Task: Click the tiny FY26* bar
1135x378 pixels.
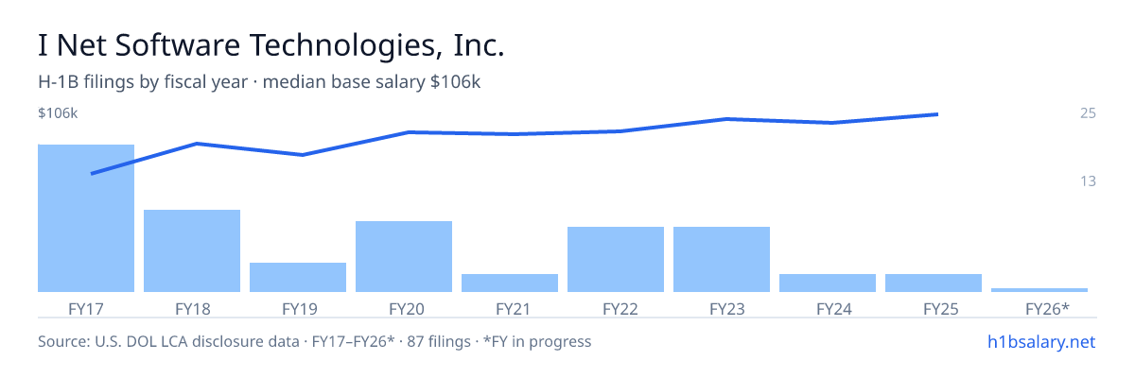Action: click(1039, 289)
